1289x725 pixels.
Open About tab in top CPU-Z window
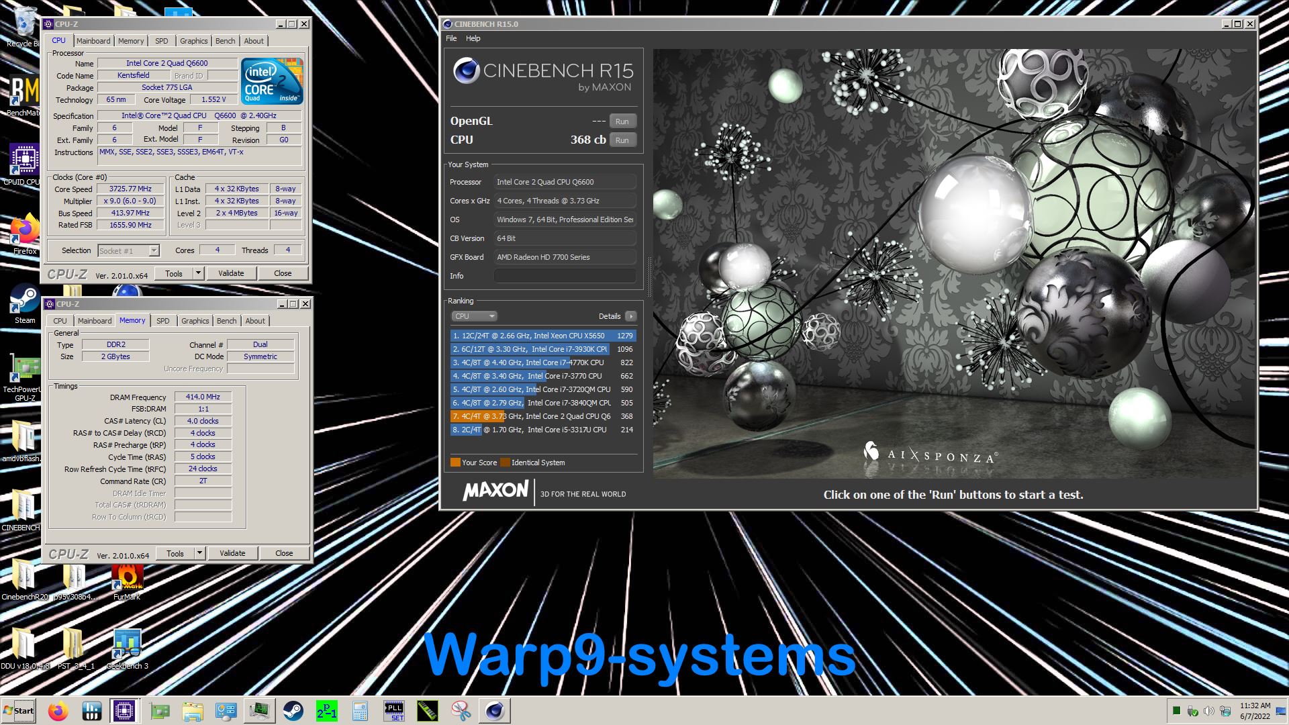254,41
